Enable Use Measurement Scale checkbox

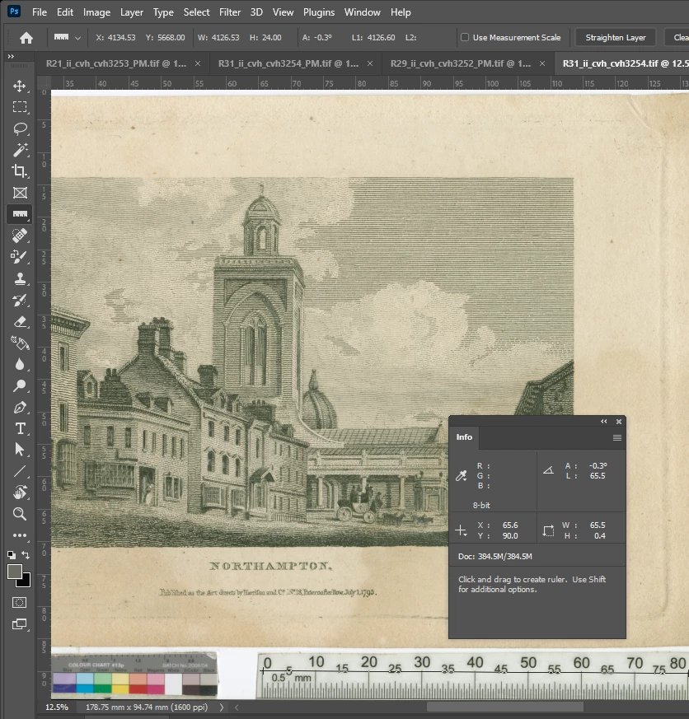coord(465,38)
